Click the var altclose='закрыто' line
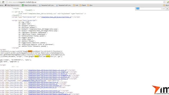 tap(27, 27)
